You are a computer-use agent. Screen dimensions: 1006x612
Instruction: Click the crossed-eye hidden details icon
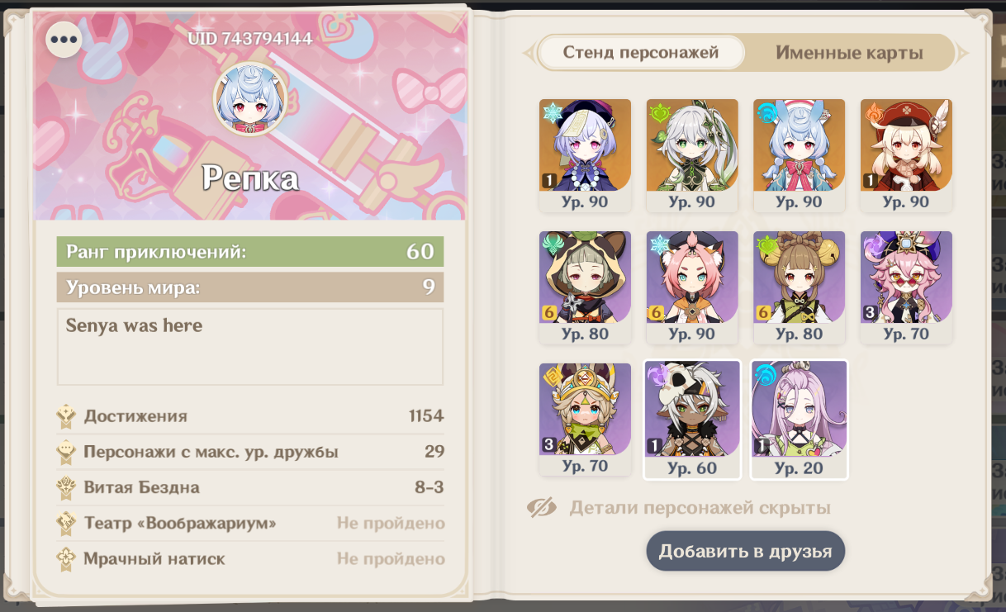(x=542, y=508)
